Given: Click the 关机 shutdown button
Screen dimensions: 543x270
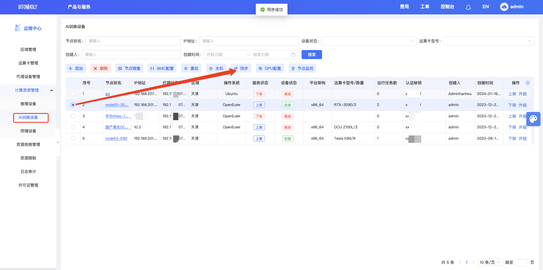Looking at the screenshot, I should click(216, 68).
